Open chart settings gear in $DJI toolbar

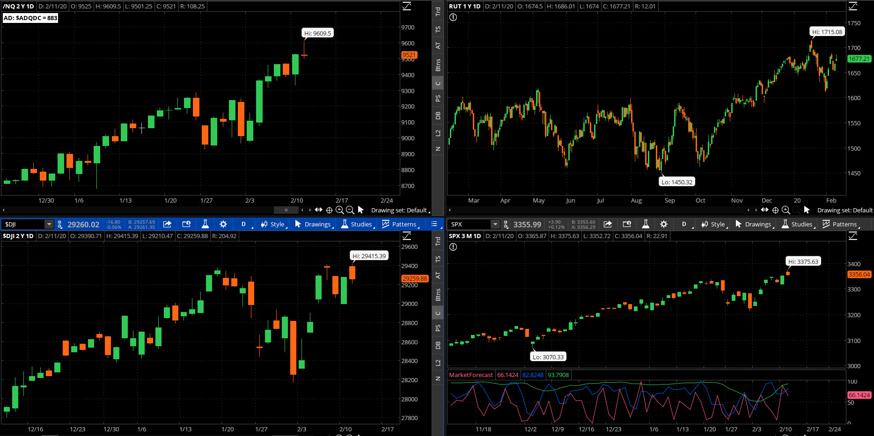(x=223, y=224)
